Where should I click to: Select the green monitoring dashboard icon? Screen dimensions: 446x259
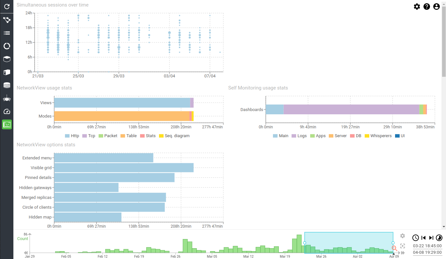point(7,124)
